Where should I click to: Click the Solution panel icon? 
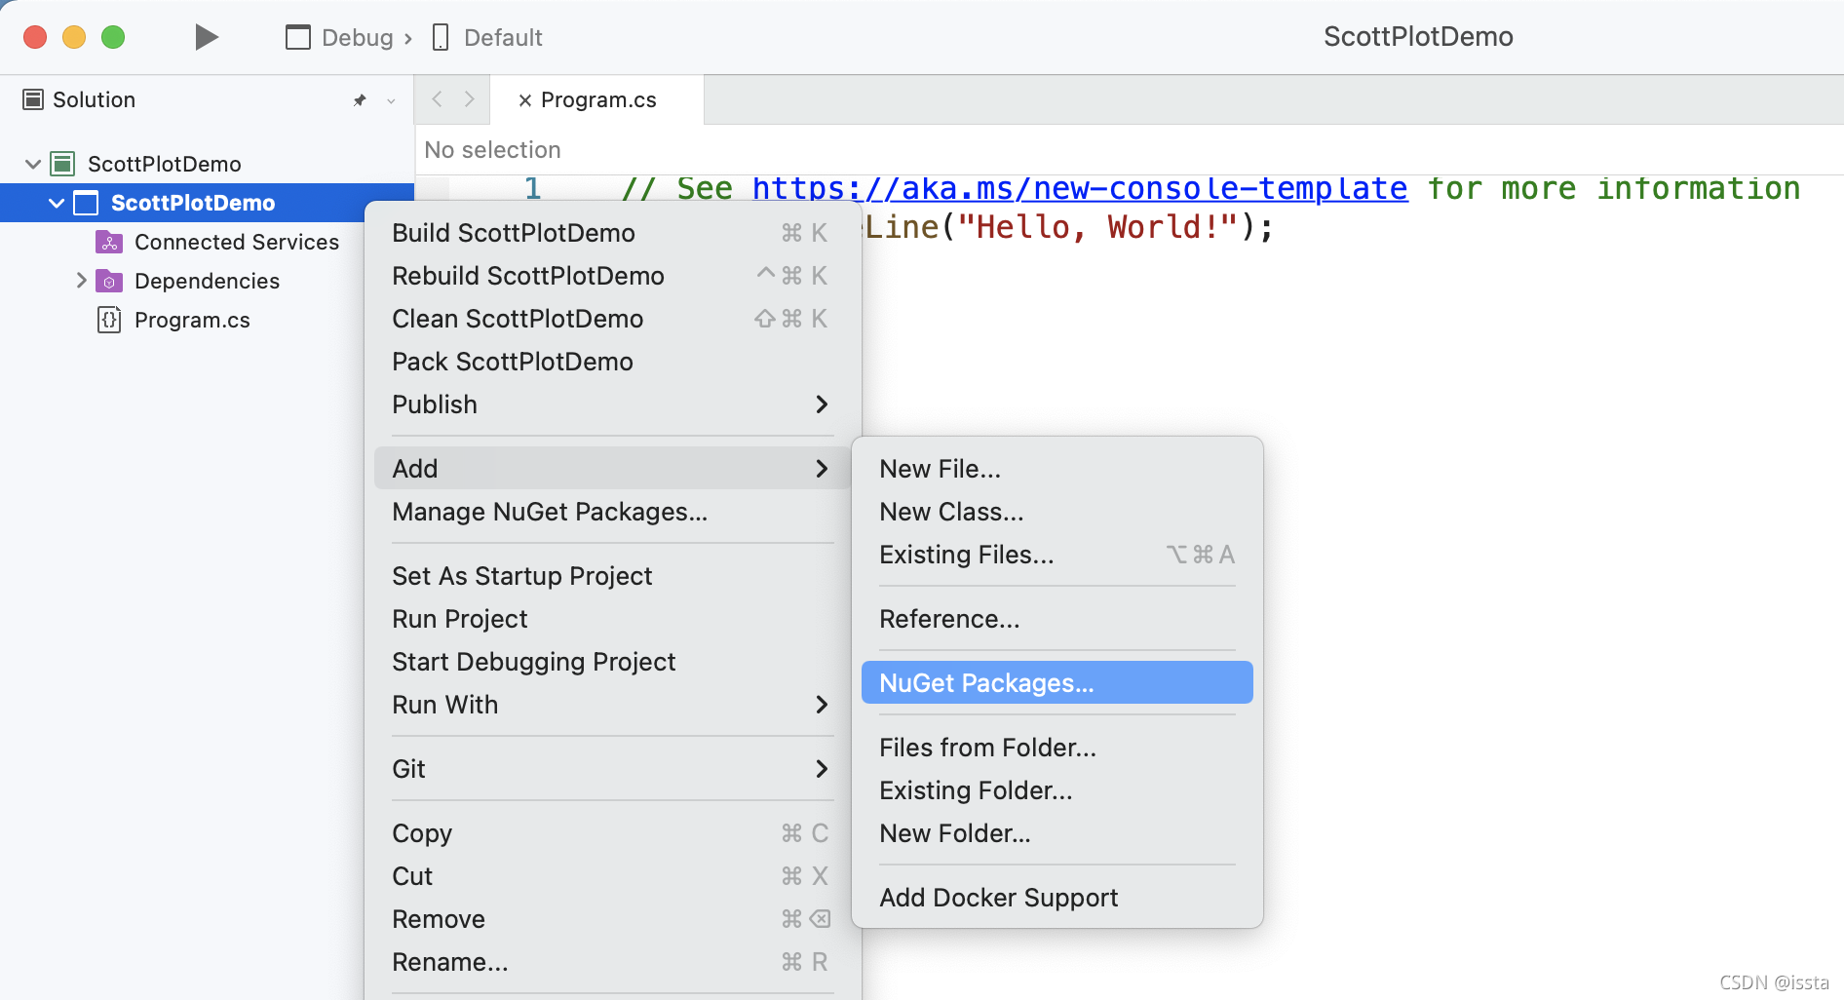click(x=33, y=99)
